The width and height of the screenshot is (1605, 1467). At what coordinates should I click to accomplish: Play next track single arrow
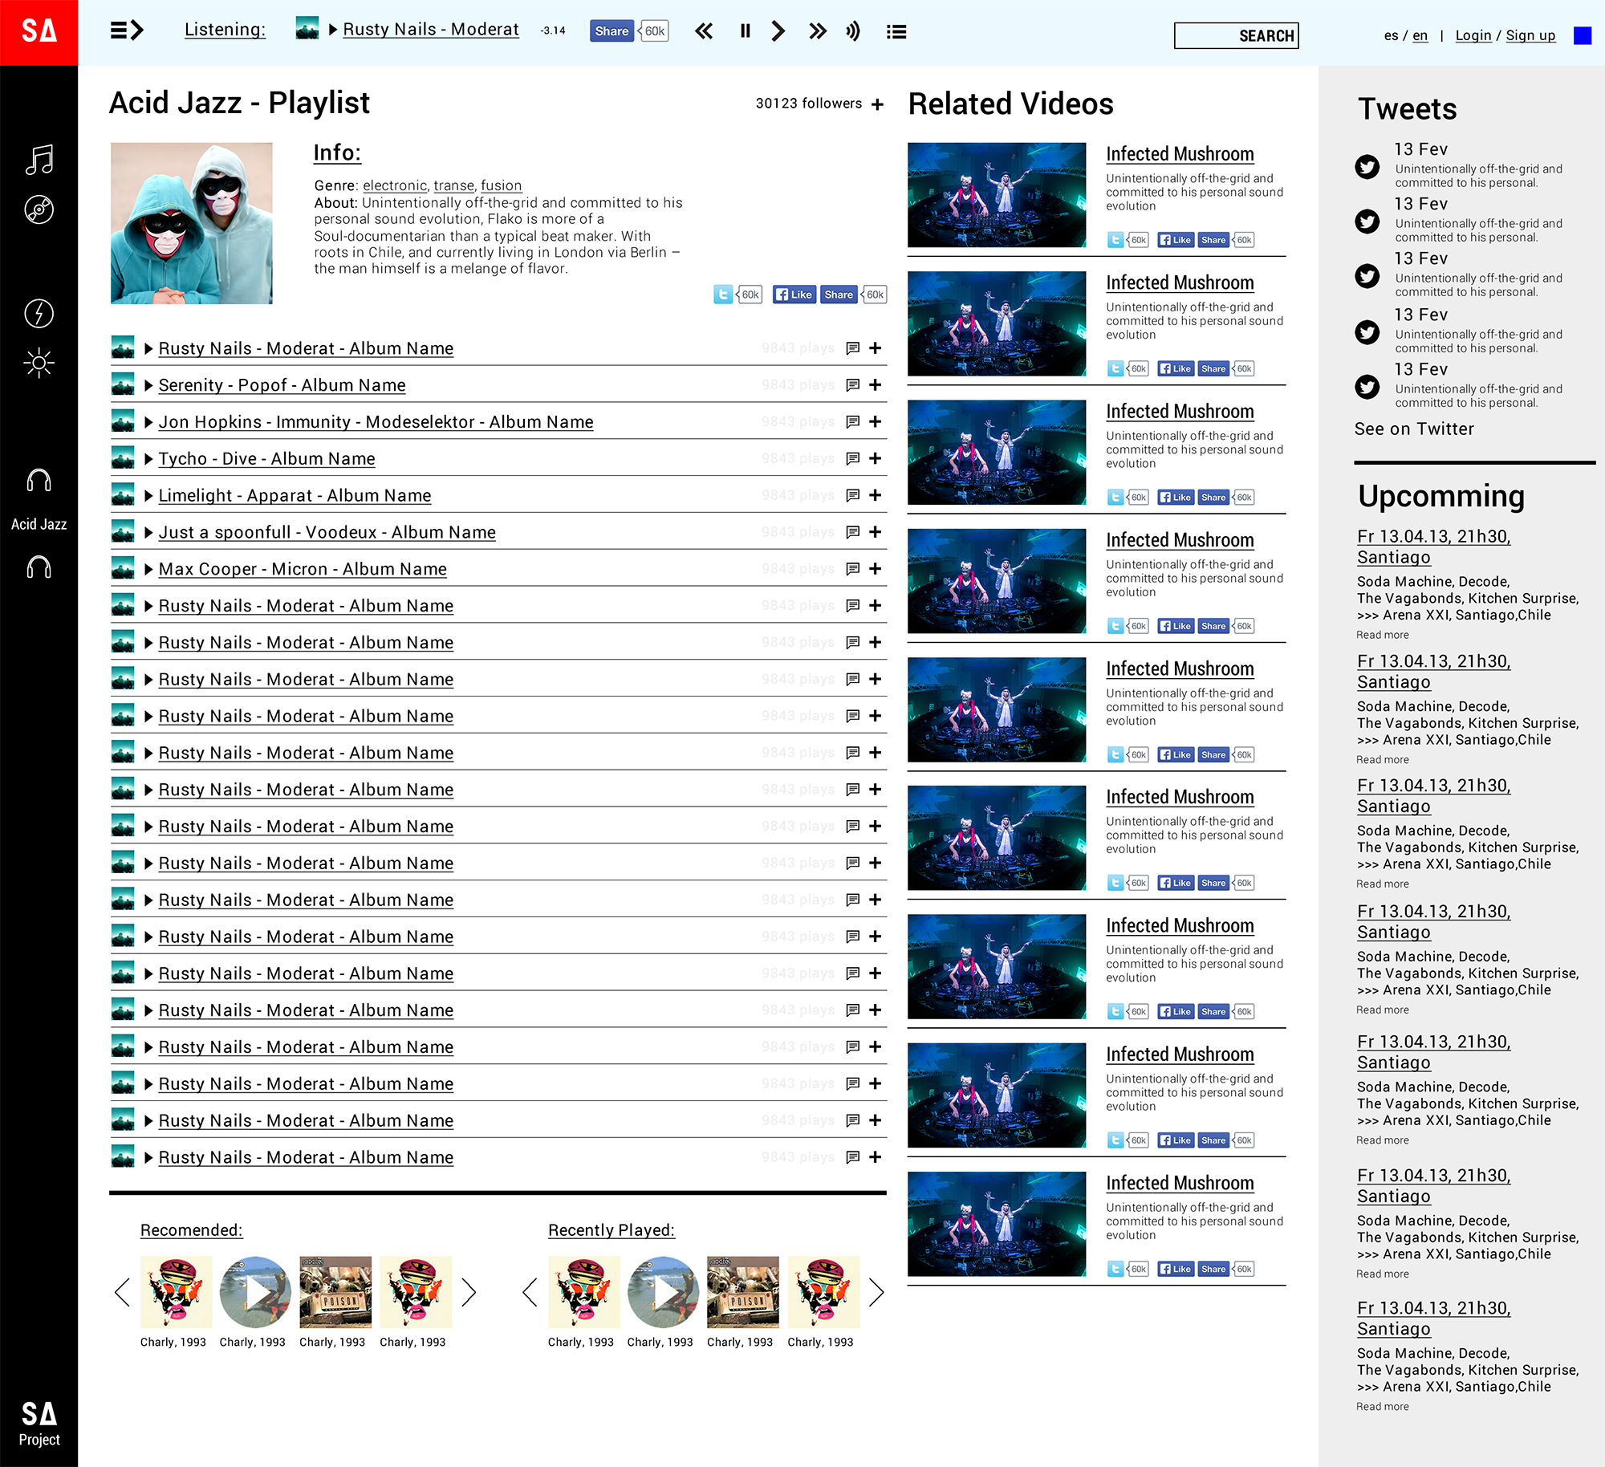coord(778,31)
